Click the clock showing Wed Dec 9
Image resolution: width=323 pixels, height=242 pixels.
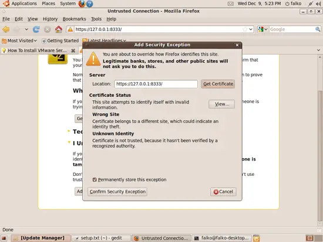click(x=259, y=4)
